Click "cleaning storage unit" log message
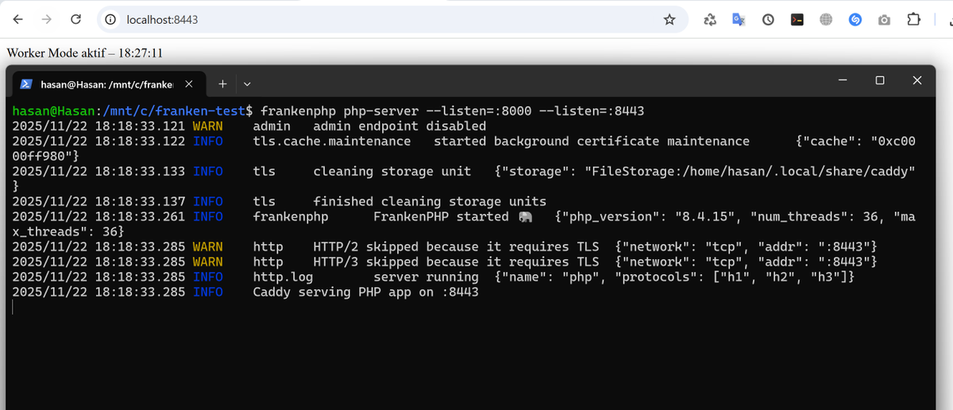The width and height of the screenshot is (953, 410). click(x=392, y=171)
